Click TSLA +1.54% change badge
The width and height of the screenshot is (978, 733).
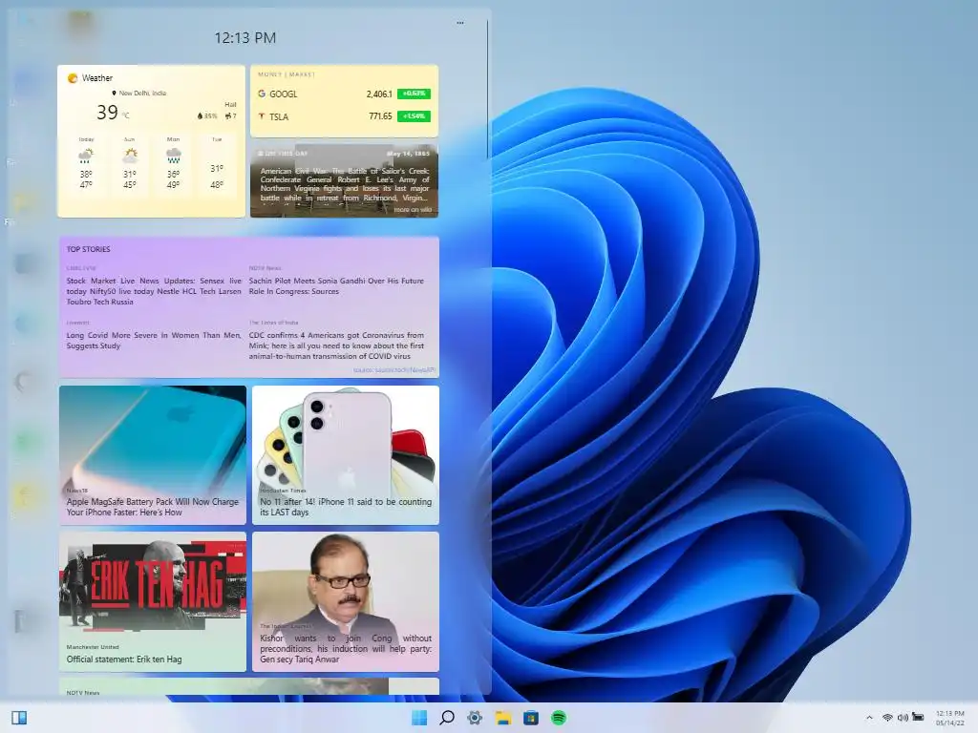tap(415, 115)
